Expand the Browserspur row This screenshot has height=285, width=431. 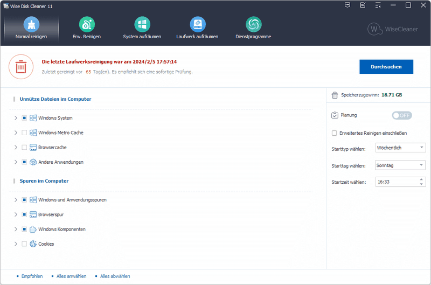pos(16,214)
